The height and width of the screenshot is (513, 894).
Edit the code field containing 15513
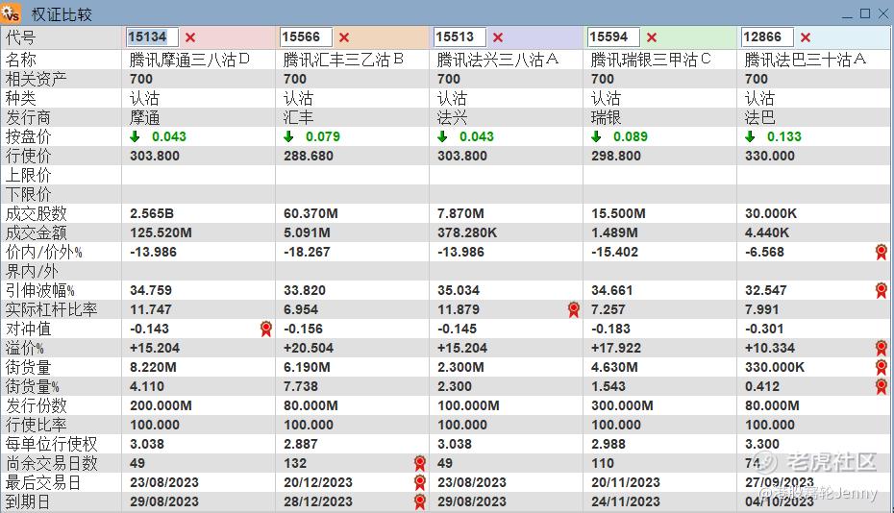460,37
